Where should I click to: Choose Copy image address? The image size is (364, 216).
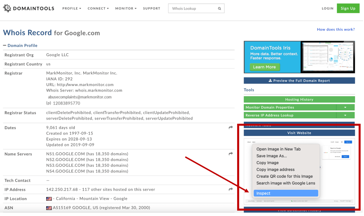(275, 169)
